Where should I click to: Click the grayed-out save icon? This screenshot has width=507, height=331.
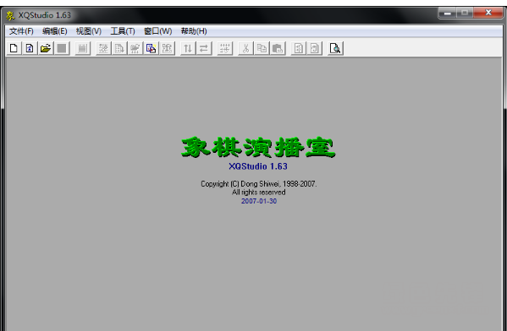[62, 48]
